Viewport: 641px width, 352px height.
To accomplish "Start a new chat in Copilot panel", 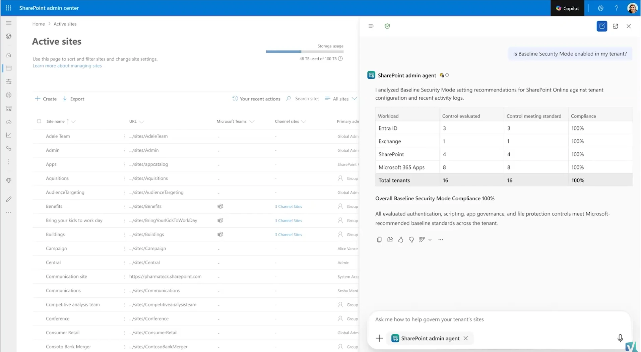I will (602, 26).
